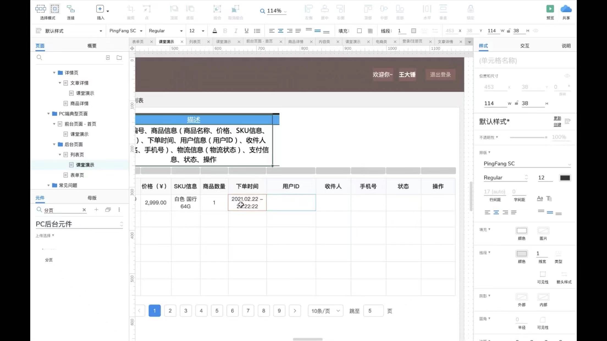Click the Share cloud icon
Screen dimensions: 607x341
(x=566, y=9)
